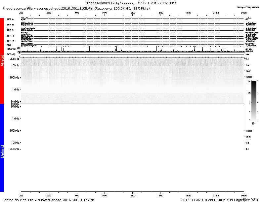Select the HFR 2 row label
Image resolution: width=262 pixels, height=202 pixels.
coord(11,41)
